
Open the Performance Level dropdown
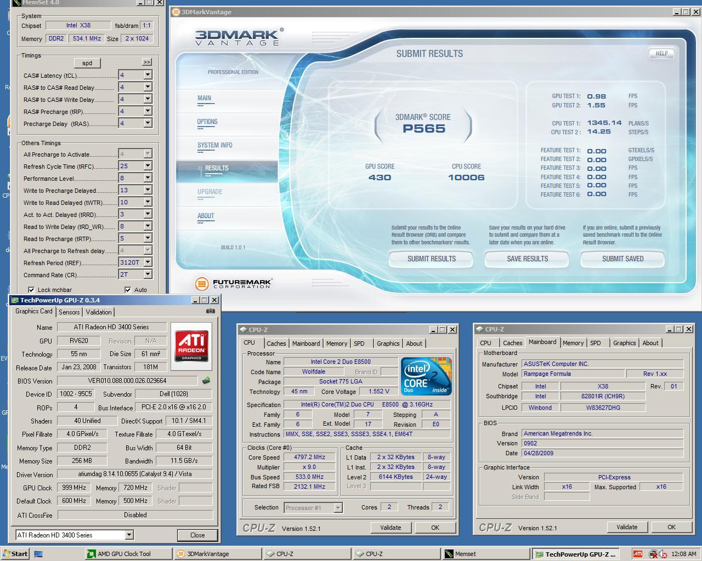point(148,178)
